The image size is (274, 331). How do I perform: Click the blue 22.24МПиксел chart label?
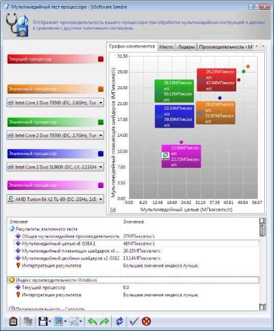(x=175, y=116)
